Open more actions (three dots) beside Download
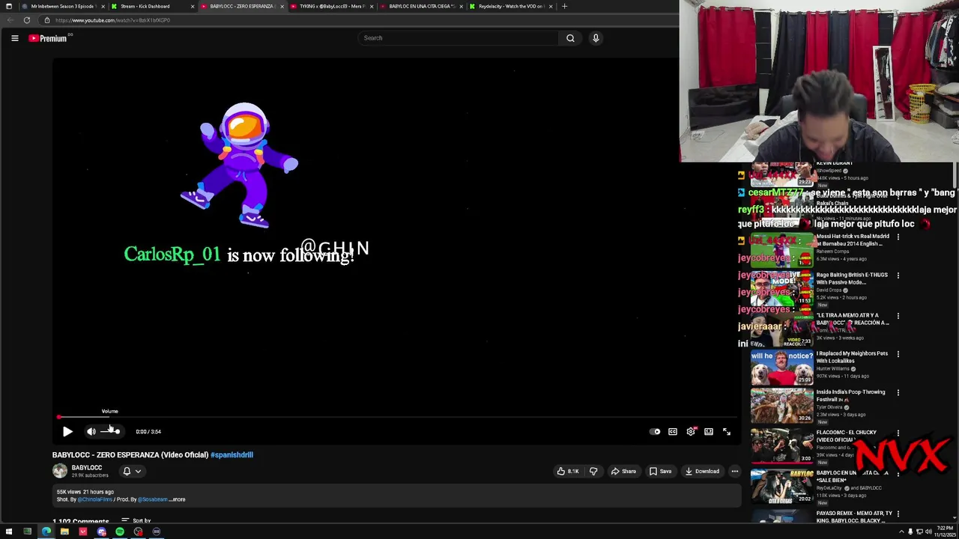Viewport: 959px width, 539px height. point(735,471)
